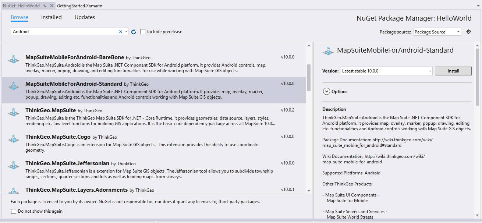This screenshot has width=482, height=223.
Task: Click the Map Suite for Mobile entry
Action: coord(347,201)
